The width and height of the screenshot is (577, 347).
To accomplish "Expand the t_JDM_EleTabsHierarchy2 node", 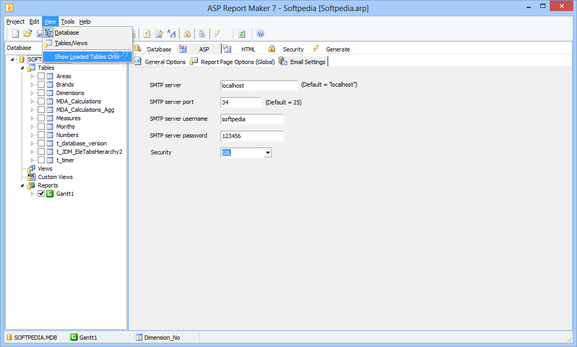I will tap(32, 152).
